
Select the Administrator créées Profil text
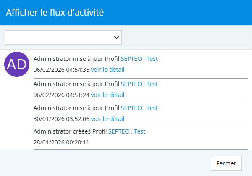pyautogui.click(x=70, y=131)
